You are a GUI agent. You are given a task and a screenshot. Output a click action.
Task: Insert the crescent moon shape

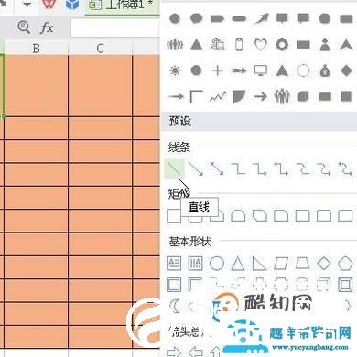pos(175,306)
